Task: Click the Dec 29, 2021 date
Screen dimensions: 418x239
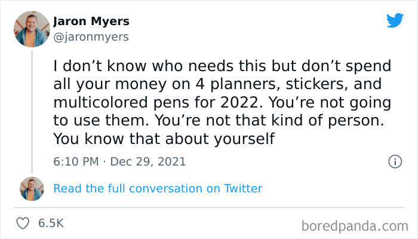Action: coord(148,161)
